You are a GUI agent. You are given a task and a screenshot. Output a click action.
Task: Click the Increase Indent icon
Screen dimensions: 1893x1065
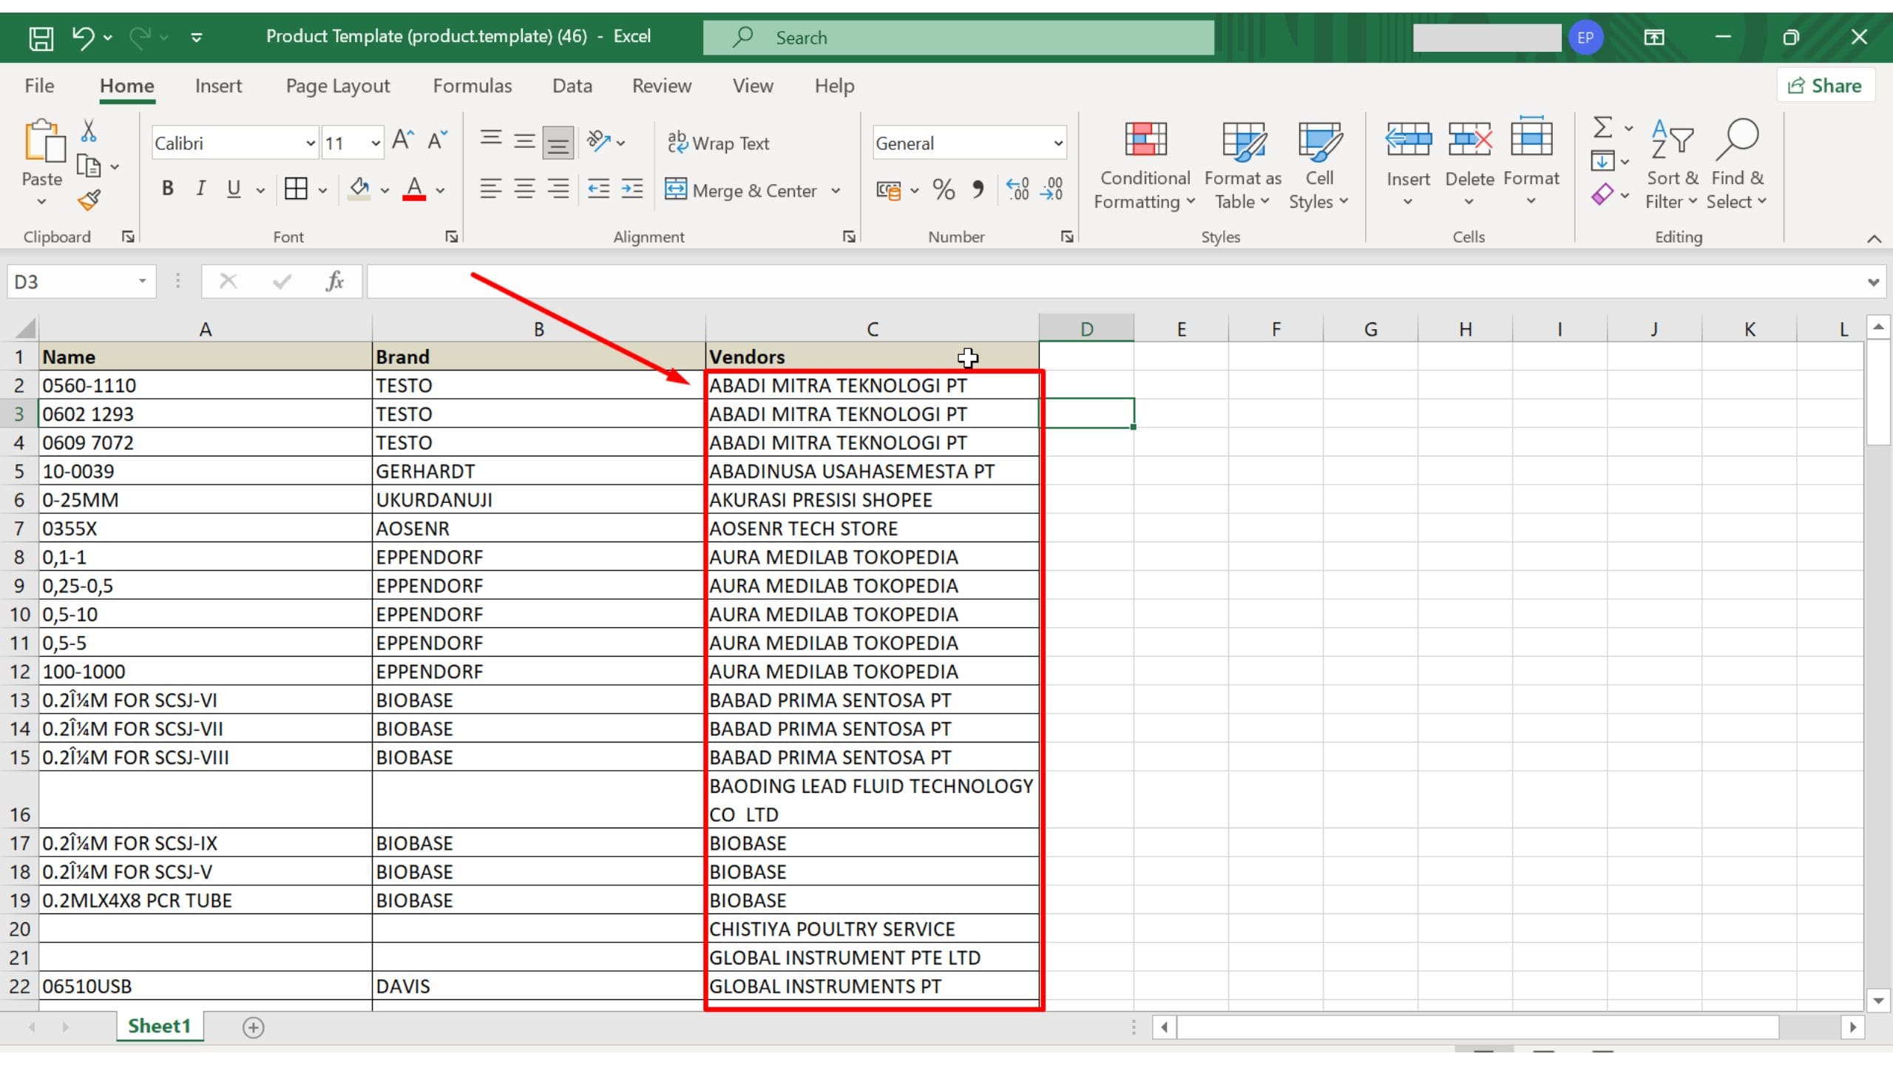[x=631, y=189]
